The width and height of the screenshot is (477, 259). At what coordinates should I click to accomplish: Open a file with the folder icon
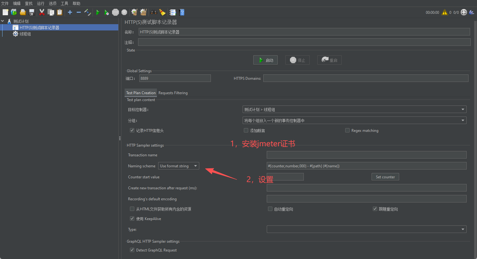point(23,12)
